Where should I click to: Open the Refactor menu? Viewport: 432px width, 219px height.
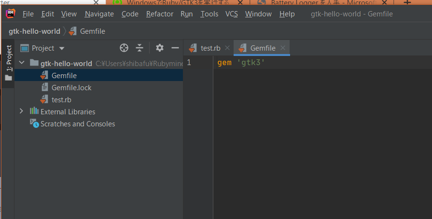159,14
